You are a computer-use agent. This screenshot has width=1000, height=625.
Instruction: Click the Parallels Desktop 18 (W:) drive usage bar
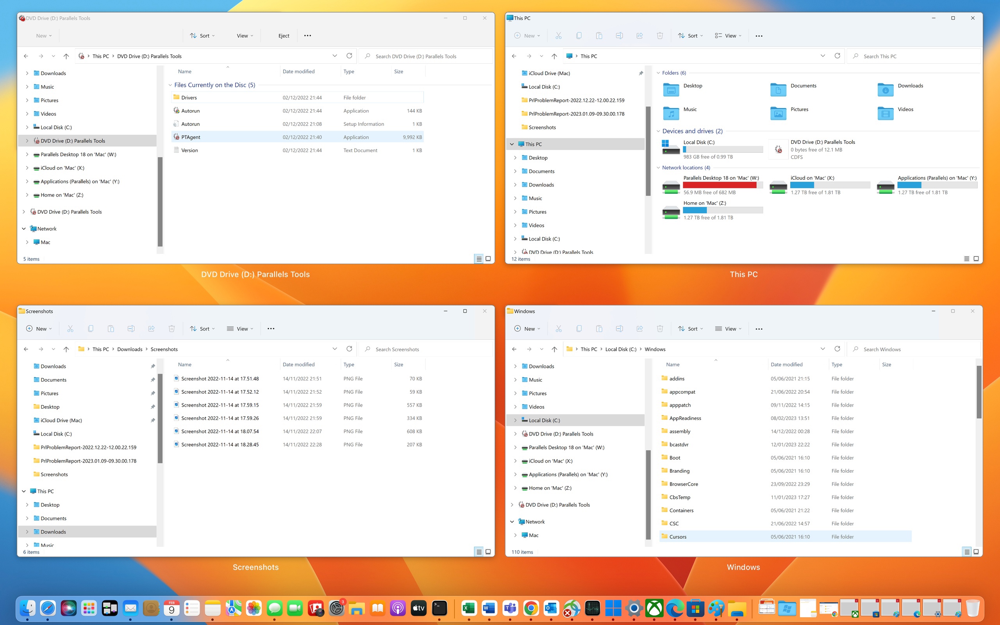(x=722, y=185)
